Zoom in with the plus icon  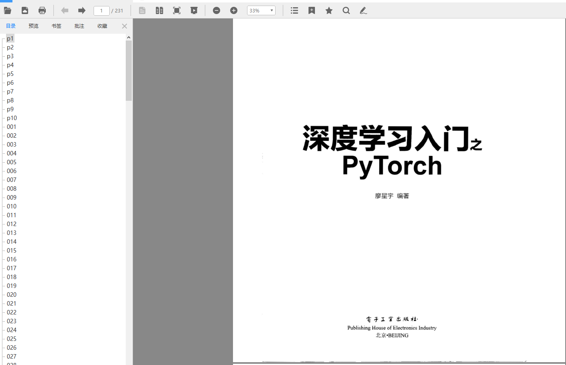(x=234, y=10)
